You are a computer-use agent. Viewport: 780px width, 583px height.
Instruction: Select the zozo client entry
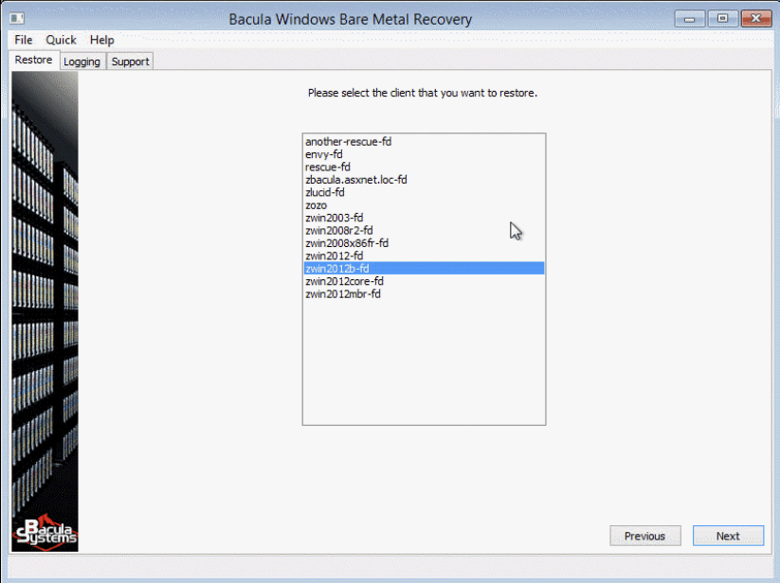316,205
